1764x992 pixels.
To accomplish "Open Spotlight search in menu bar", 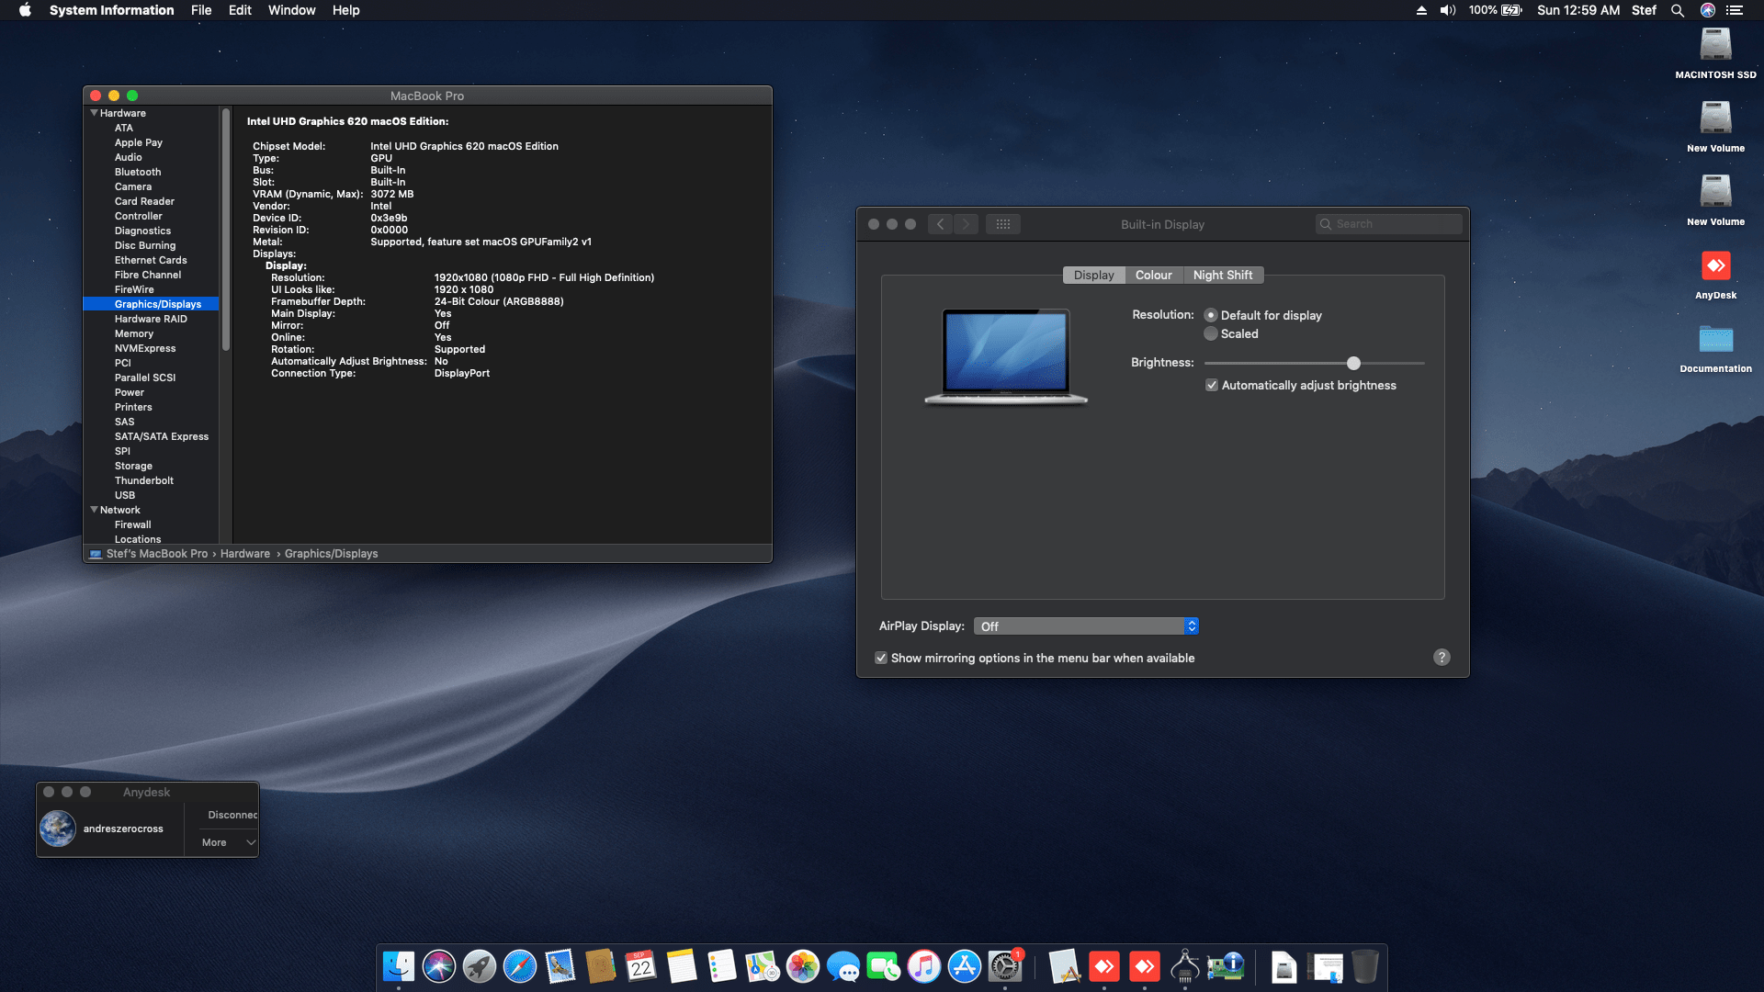I will tap(1677, 10).
